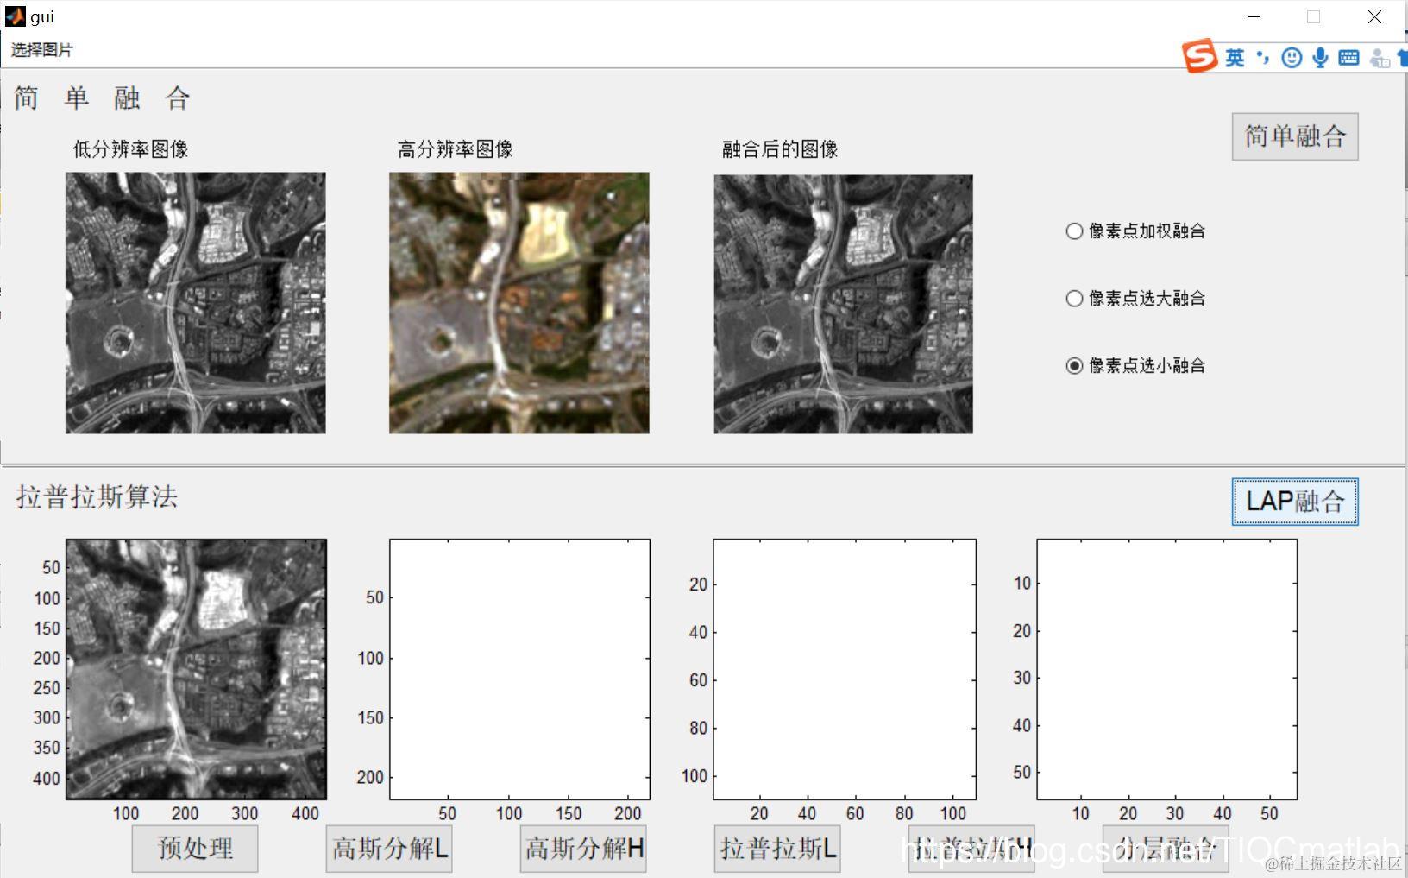Click the 简 单 融 合 panel title
This screenshot has width=1408, height=878.
[x=102, y=98]
